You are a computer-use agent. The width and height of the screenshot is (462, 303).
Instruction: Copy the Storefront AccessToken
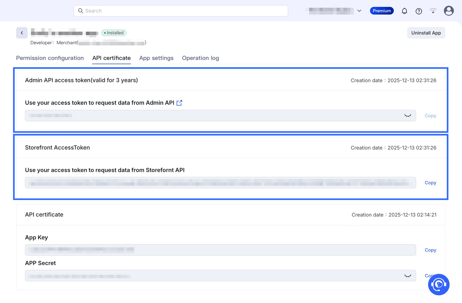click(x=430, y=183)
